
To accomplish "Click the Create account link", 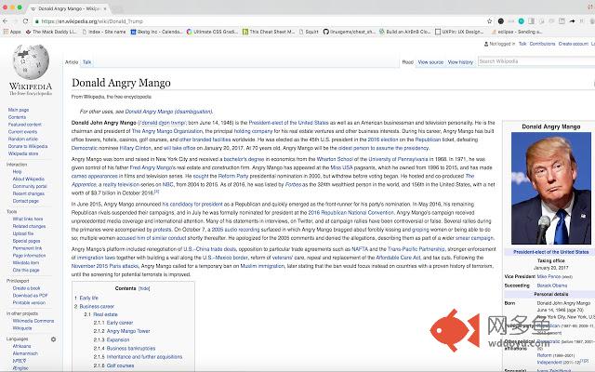I will point(573,44).
